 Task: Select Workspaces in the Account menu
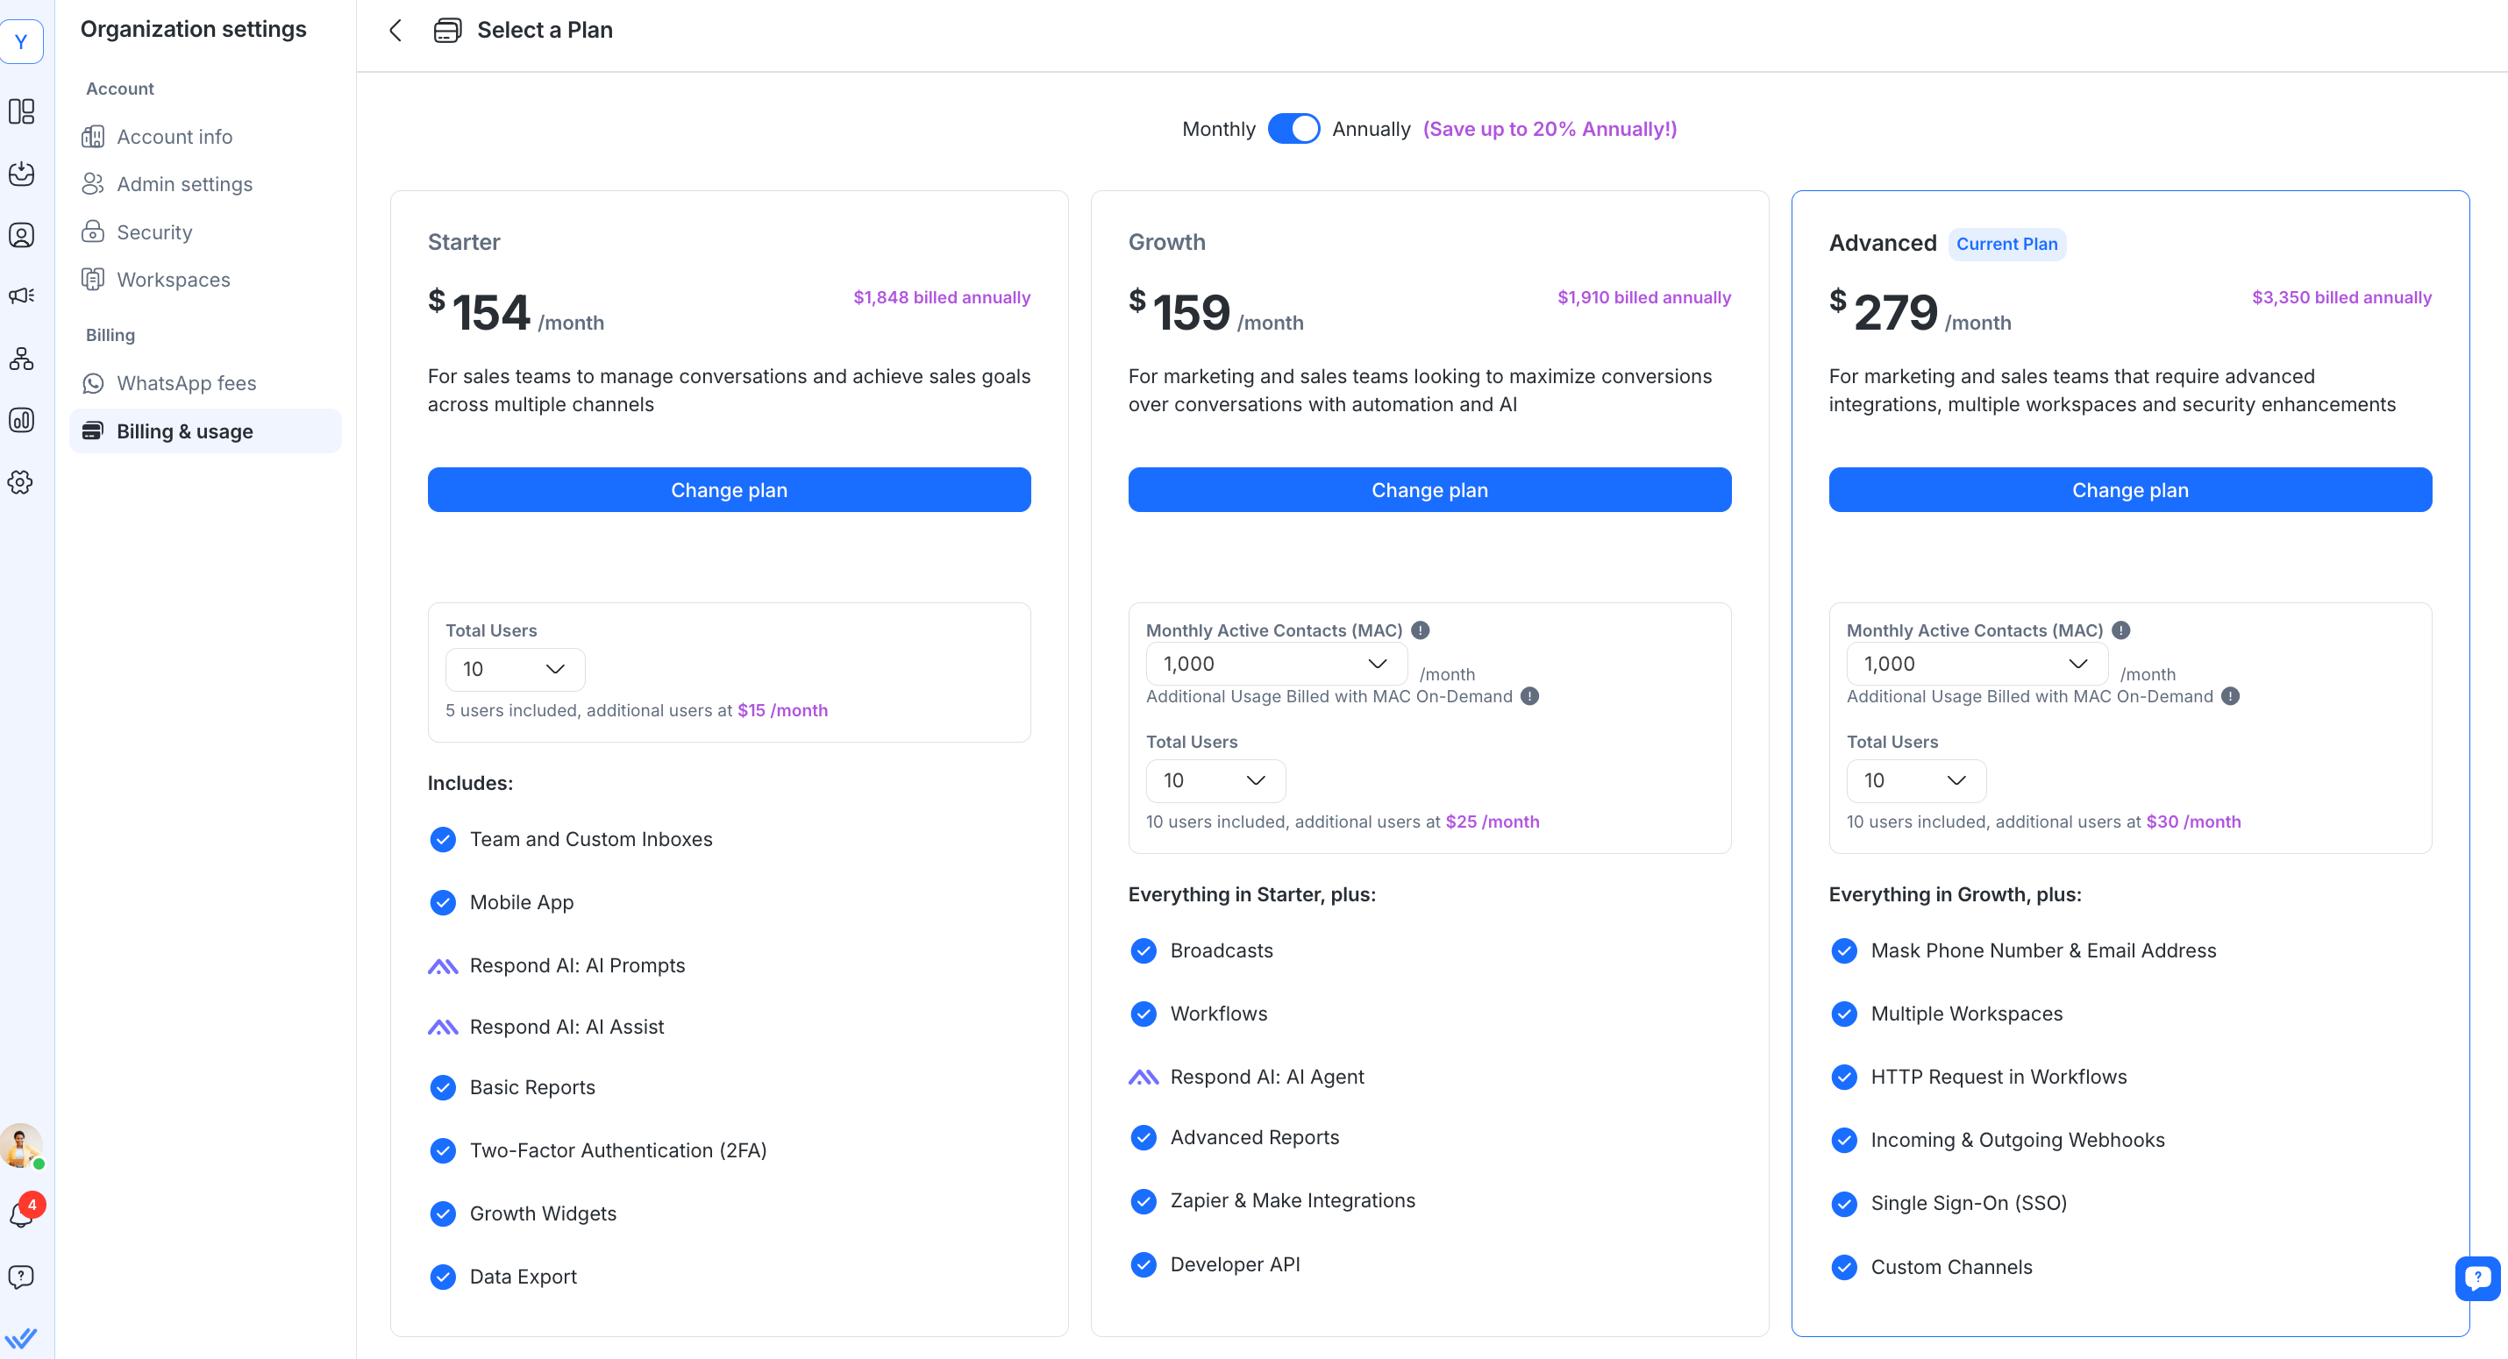pos(174,280)
